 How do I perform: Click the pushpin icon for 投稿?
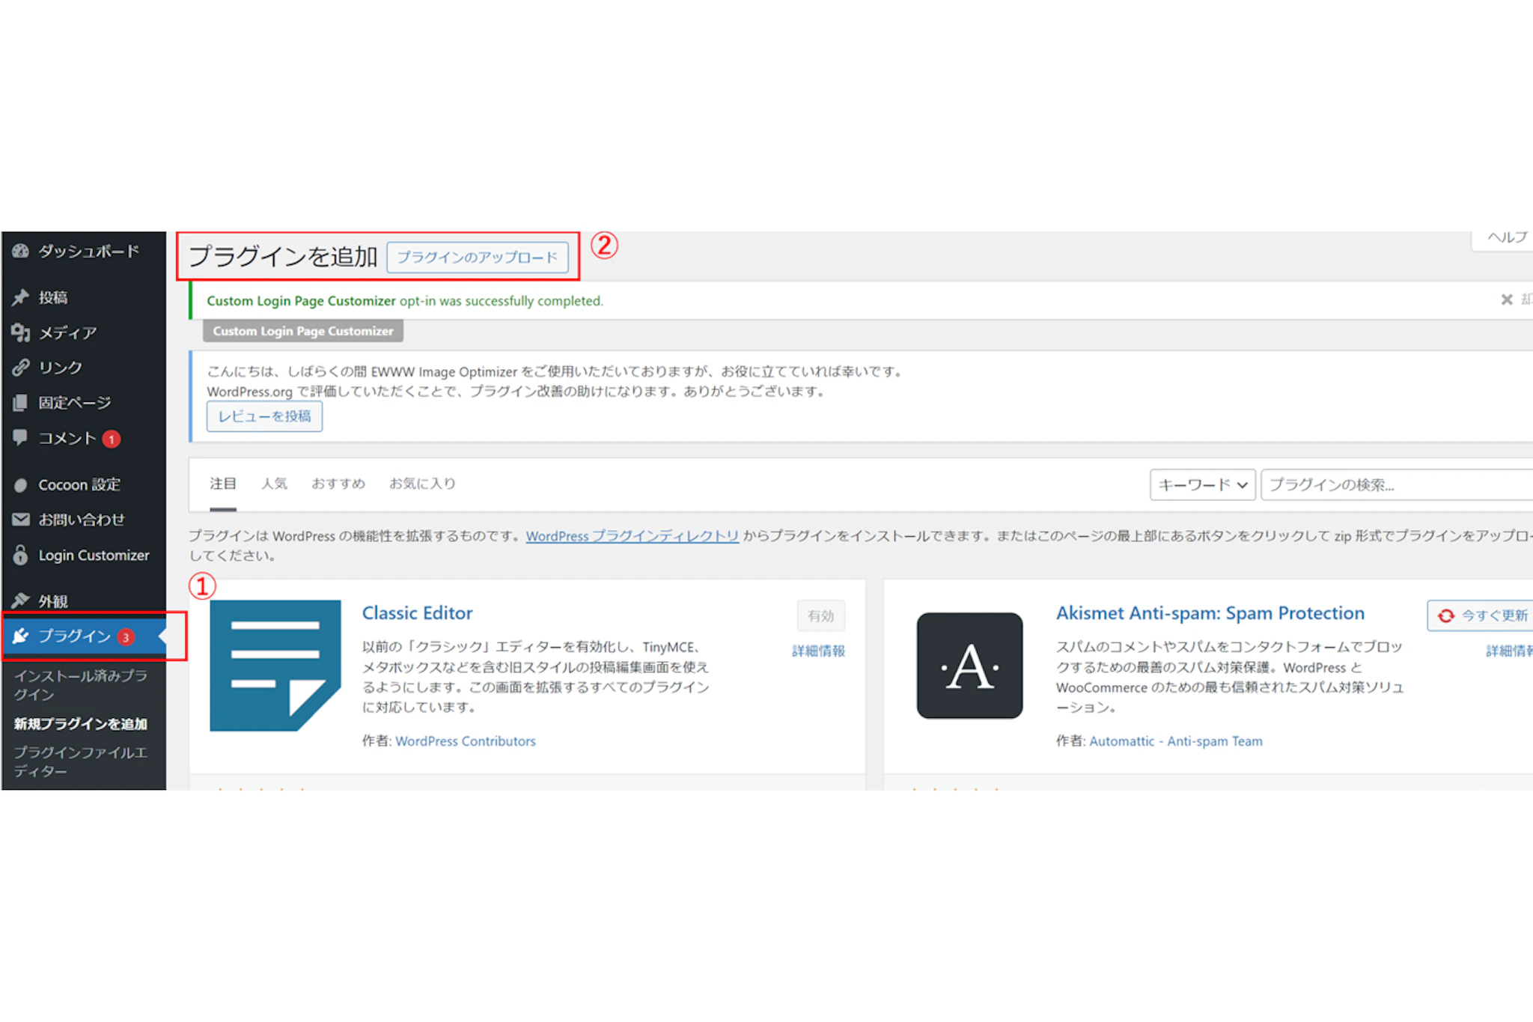pyautogui.click(x=21, y=297)
